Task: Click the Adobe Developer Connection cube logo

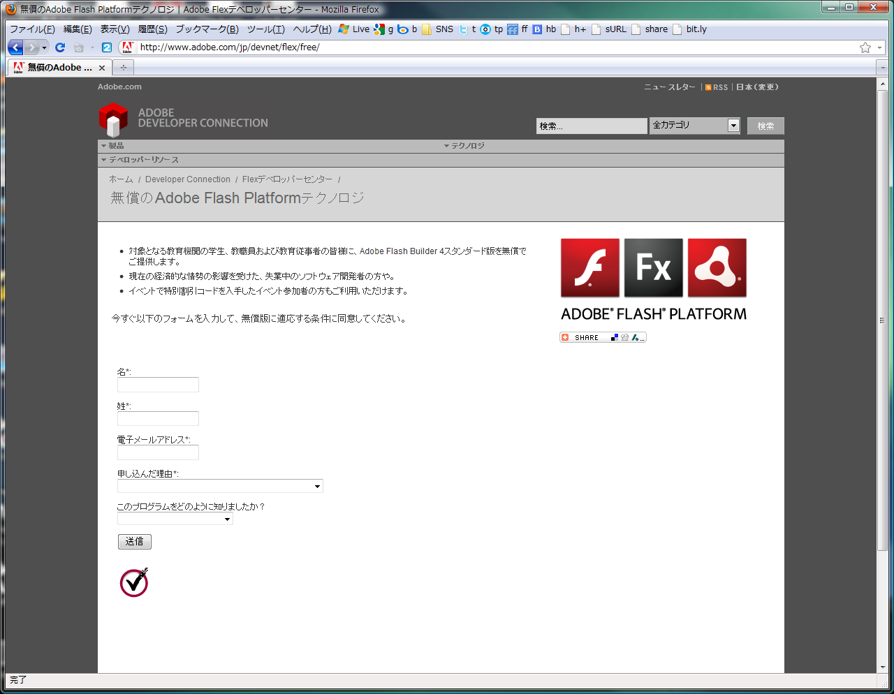Action: 113,119
